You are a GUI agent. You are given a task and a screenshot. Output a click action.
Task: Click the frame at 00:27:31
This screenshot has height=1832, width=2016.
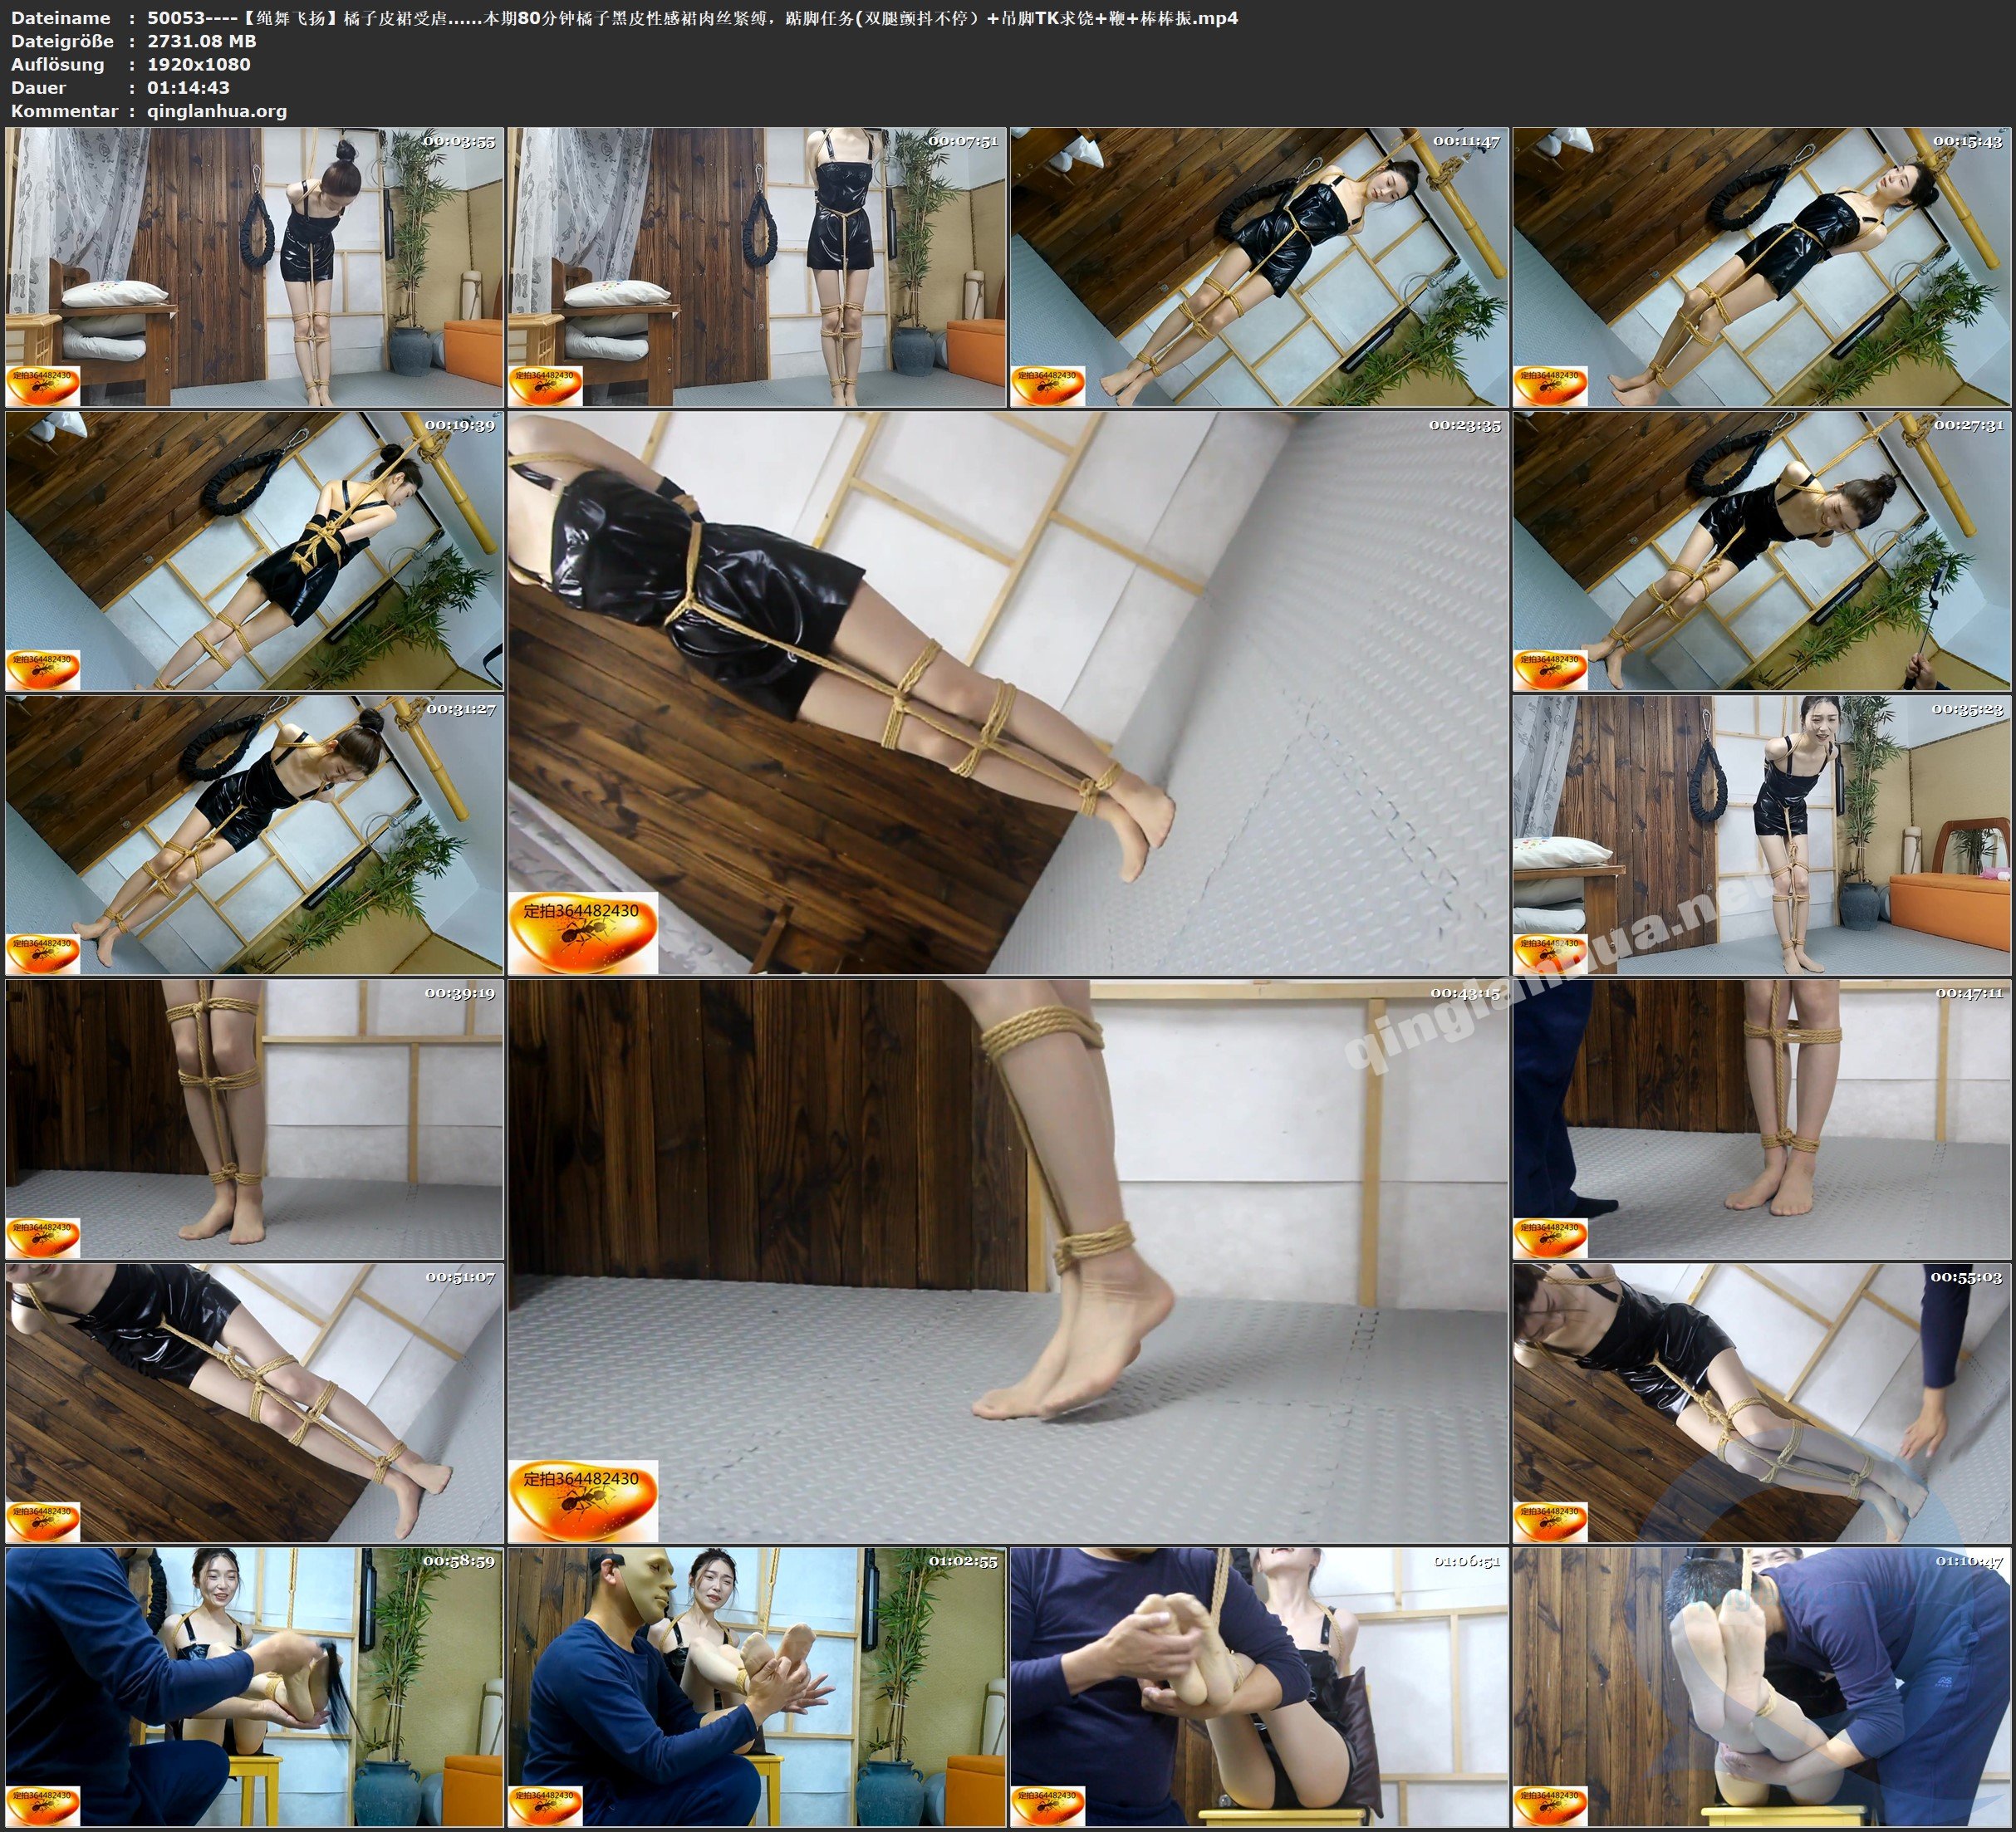1762,551
